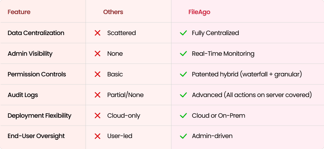The height and width of the screenshot is (149, 324).
Task: Select the Others column header
Action: (x=113, y=12)
